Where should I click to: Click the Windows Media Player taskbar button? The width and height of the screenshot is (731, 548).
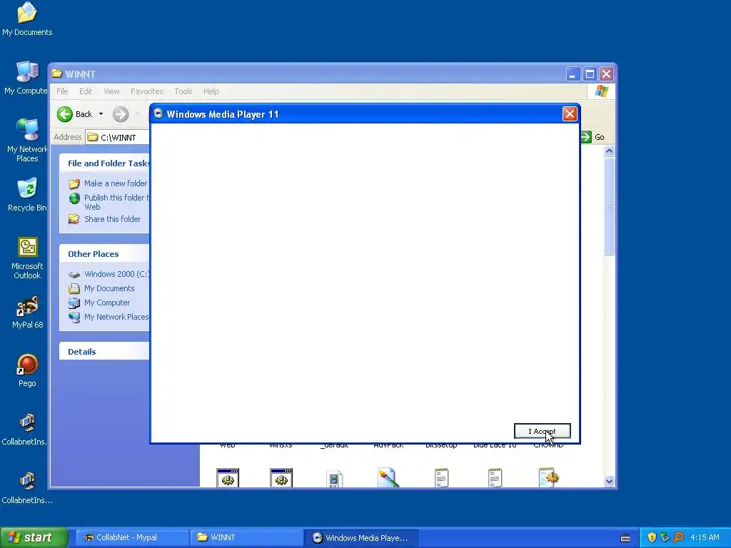click(x=361, y=537)
